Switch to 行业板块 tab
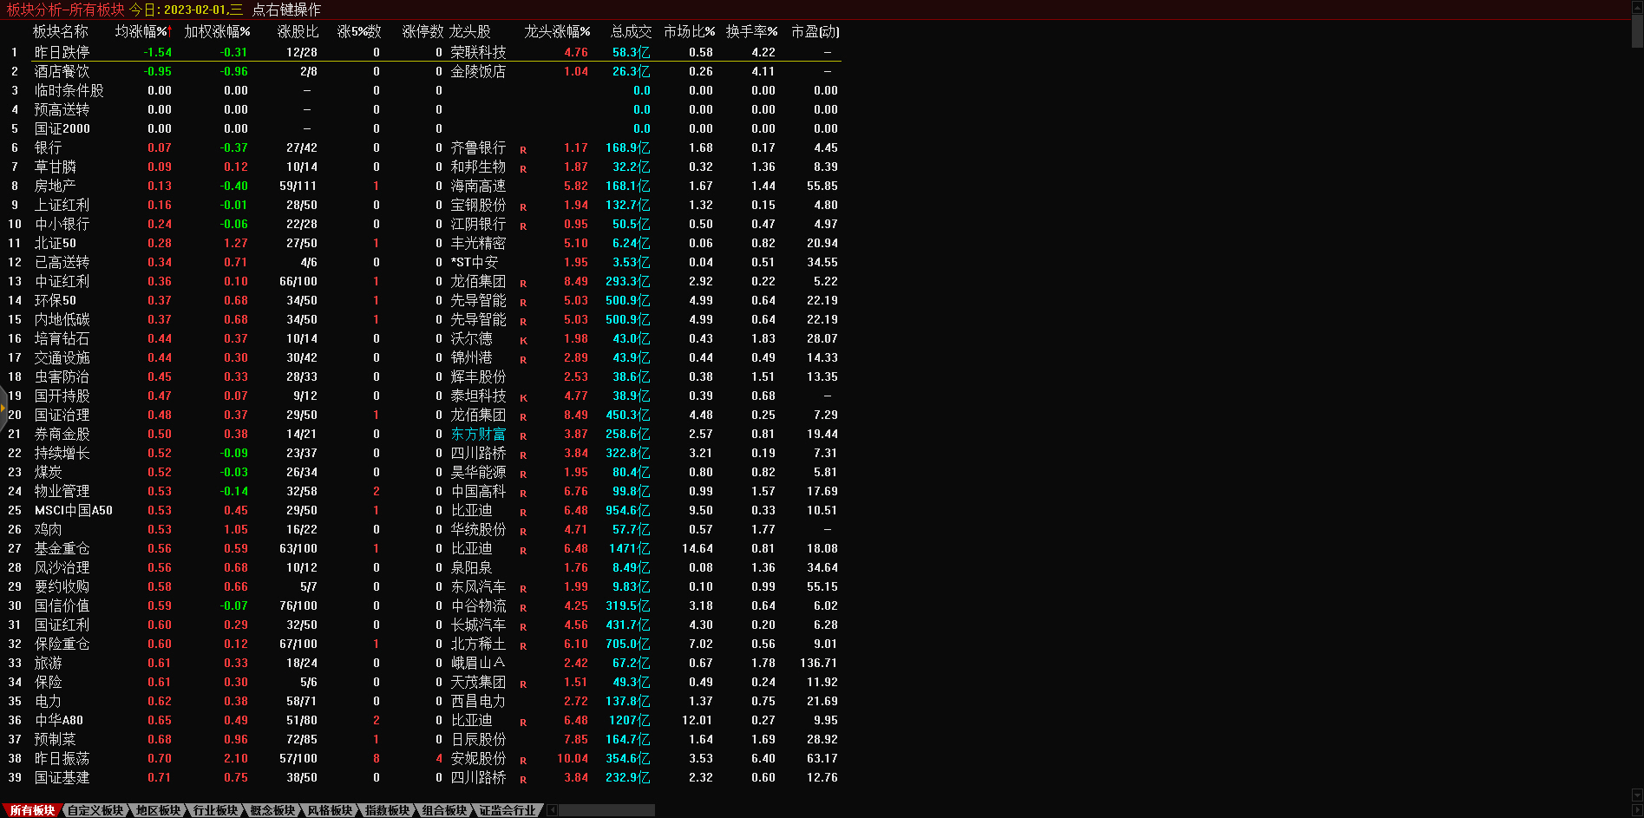Image resolution: width=1644 pixels, height=818 pixels. point(215,810)
